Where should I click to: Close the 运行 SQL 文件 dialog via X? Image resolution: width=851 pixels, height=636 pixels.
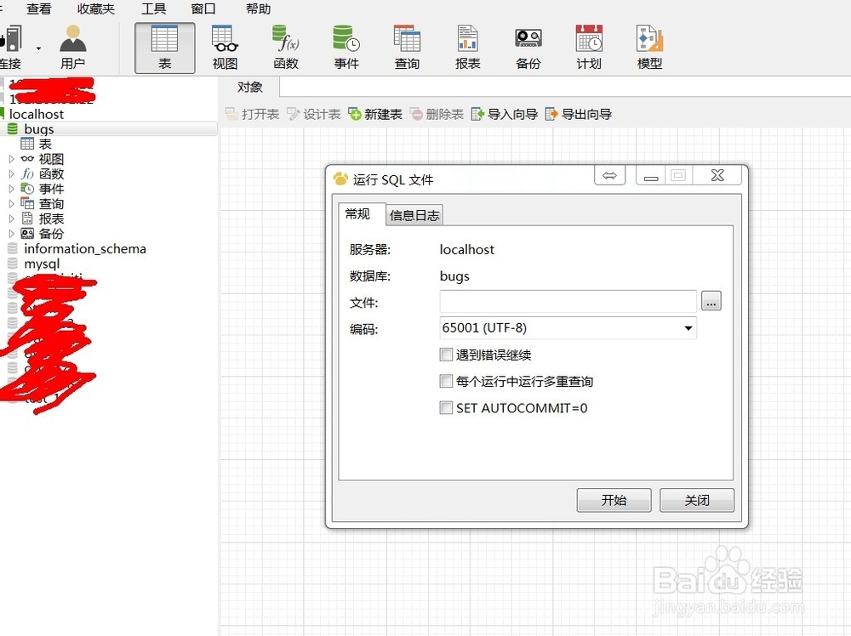pos(717,175)
